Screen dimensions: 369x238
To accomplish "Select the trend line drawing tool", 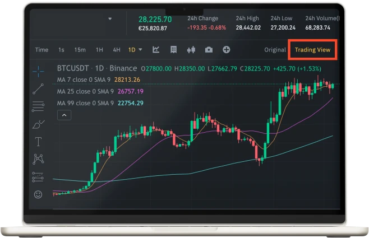I will pyautogui.click(x=38, y=88).
